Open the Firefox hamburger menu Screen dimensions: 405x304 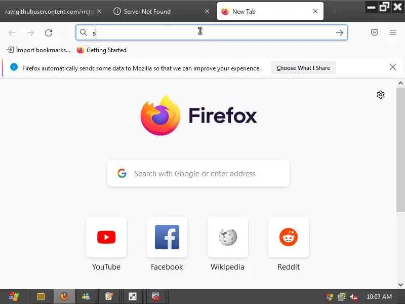click(393, 32)
